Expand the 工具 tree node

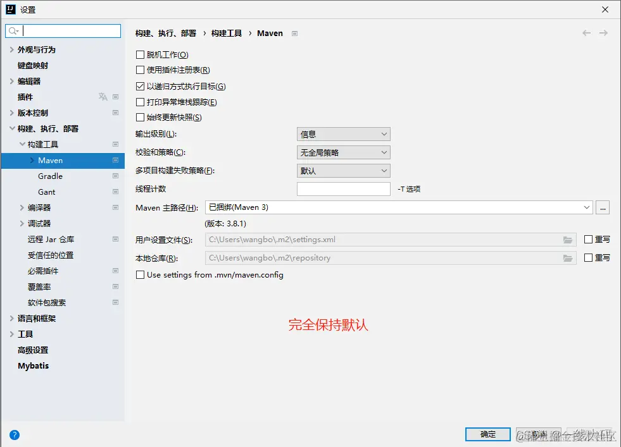coord(12,334)
